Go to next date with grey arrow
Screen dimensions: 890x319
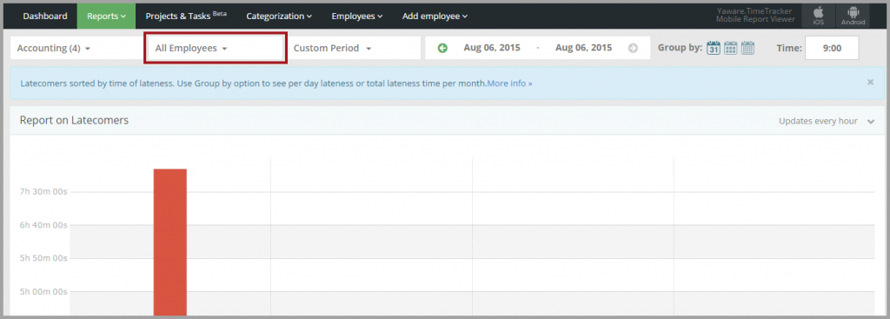[633, 49]
